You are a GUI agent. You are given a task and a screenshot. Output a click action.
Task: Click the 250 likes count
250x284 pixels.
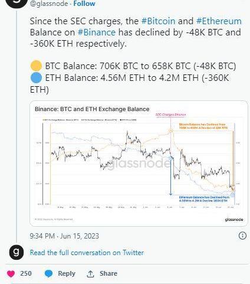click(26, 273)
